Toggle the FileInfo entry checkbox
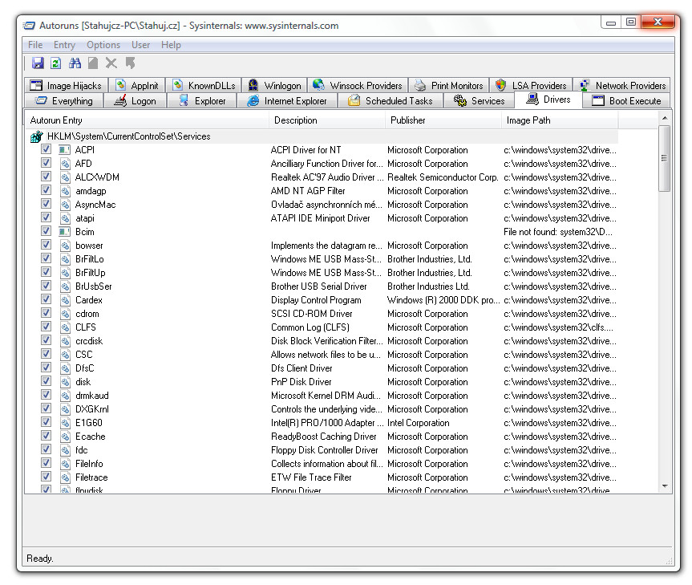The height and width of the screenshot is (585, 692). pos(46,463)
